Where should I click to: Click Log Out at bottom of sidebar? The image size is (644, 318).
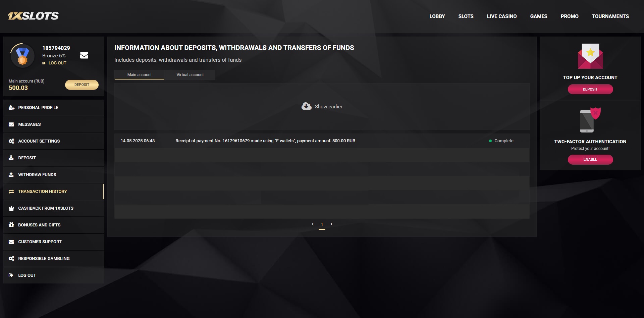(54, 275)
